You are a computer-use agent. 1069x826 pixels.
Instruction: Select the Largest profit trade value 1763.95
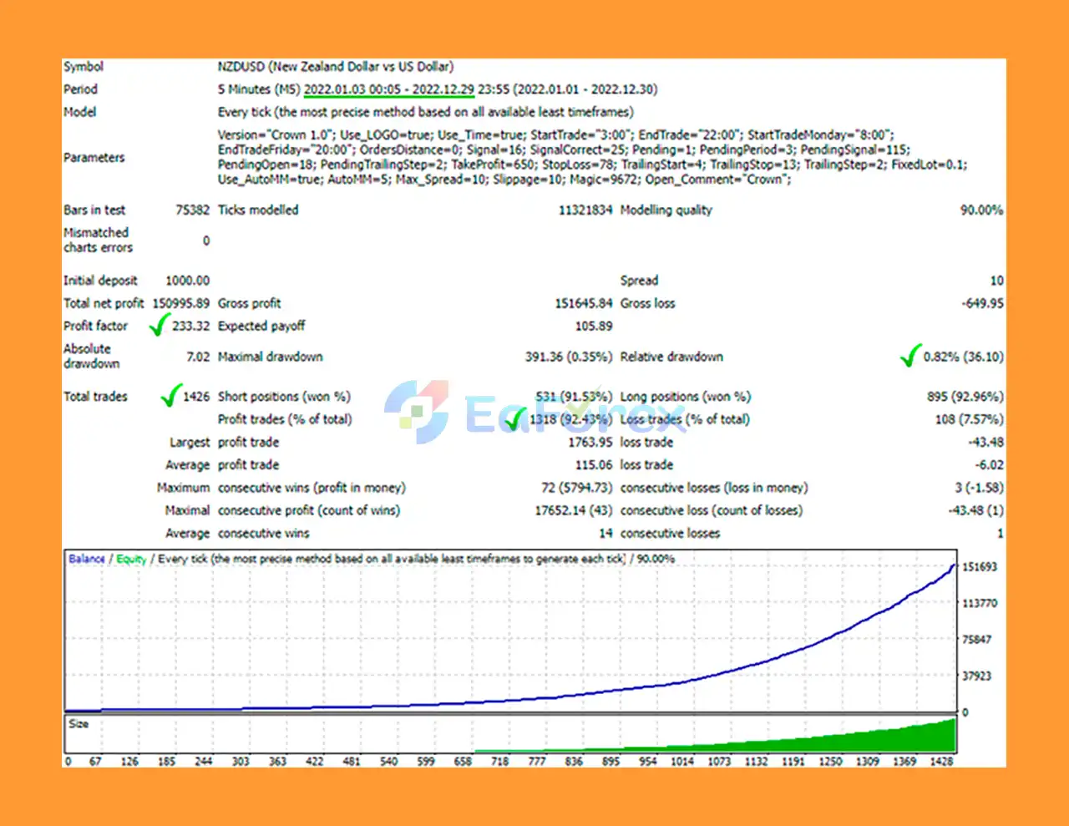click(590, 442)
